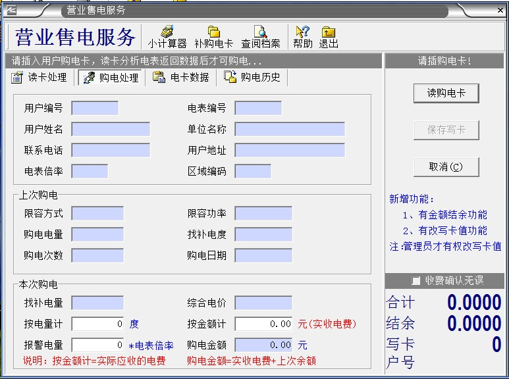Click the 保存写卡 button
The height and width of the screenshot is (379, 509).
(x=446, y=130)
